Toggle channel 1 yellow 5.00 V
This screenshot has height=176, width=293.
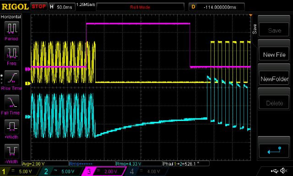pos(20,171)
